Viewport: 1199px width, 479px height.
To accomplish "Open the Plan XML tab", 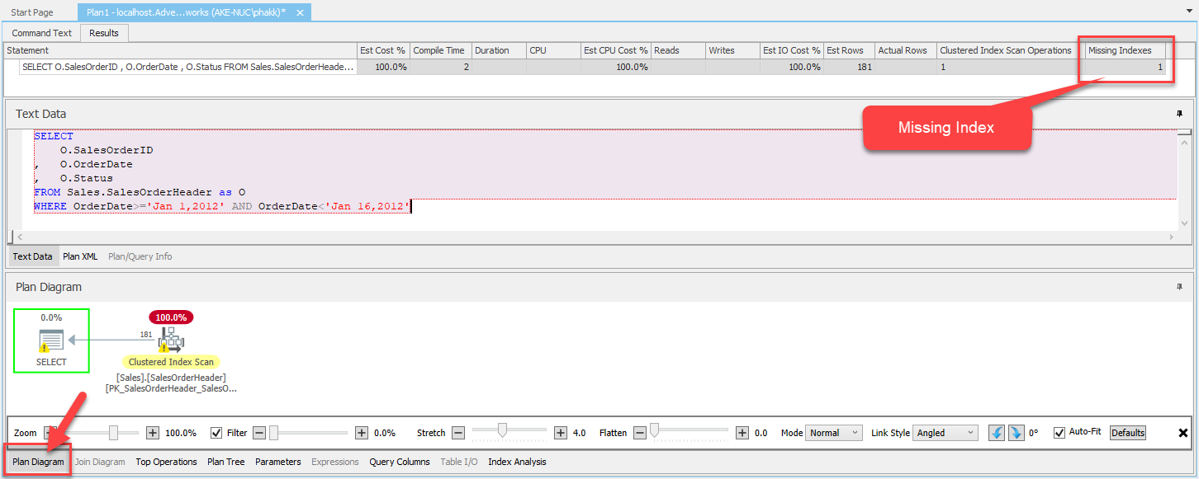I will pyautogui.click(x=80, y=256).
